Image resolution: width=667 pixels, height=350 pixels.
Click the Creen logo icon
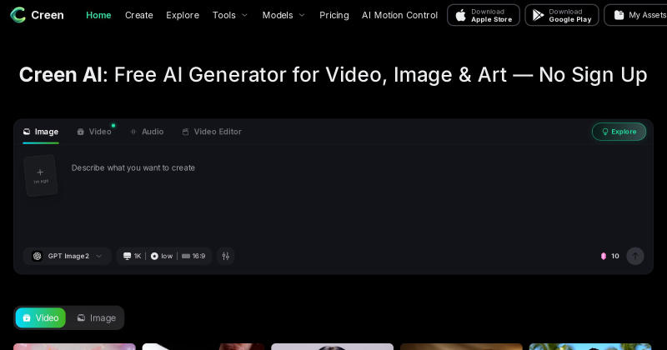coord(18,15)
